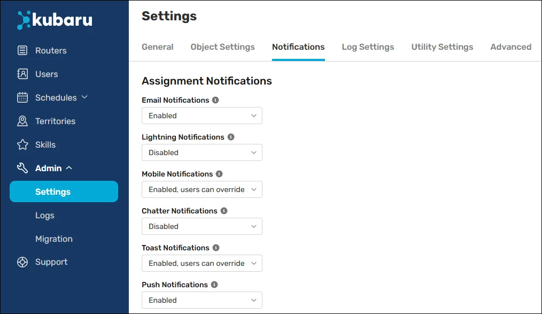
Task: Open the Chatter Notifications dropdown
Action: click(x=202, y=226)
